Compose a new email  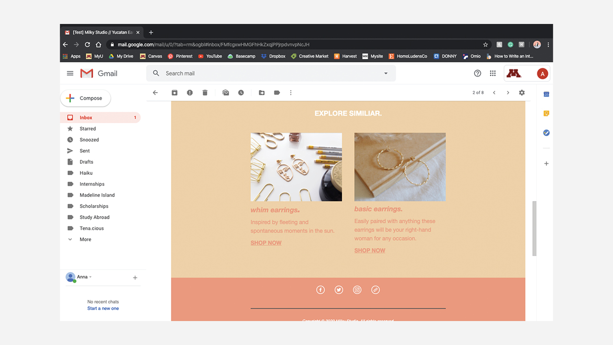click(x=85, y=98)
